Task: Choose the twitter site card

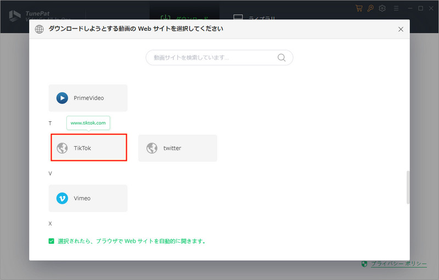Action: pyautogui.click(x=177, y=148)
